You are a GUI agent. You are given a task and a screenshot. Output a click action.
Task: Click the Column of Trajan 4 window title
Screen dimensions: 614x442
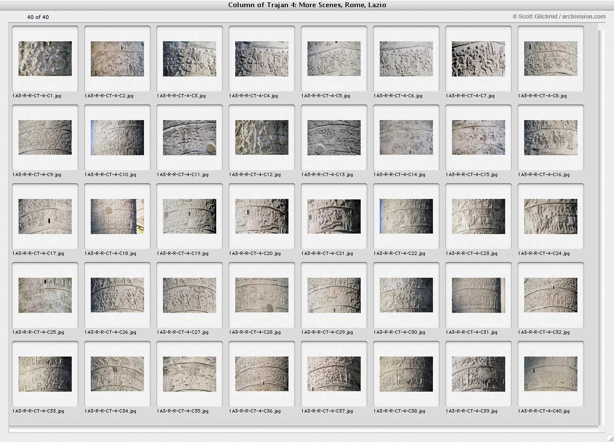click(x=307, y=5)
